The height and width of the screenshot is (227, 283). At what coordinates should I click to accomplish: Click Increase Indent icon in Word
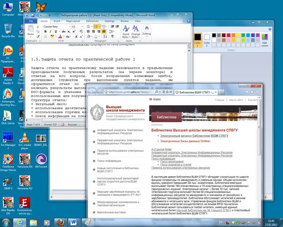tap(117, 27)
